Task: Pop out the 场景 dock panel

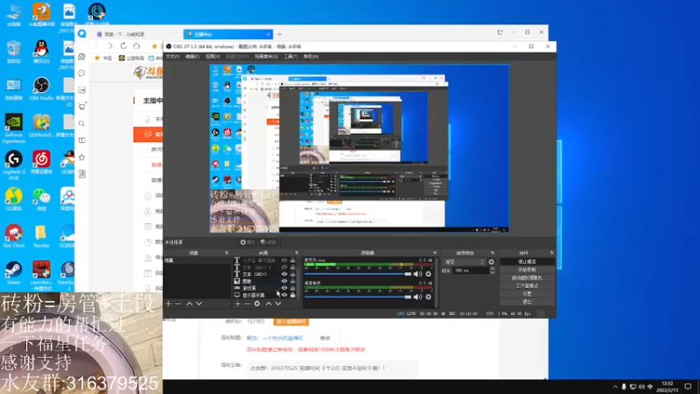Action: (x=227, y=253)
